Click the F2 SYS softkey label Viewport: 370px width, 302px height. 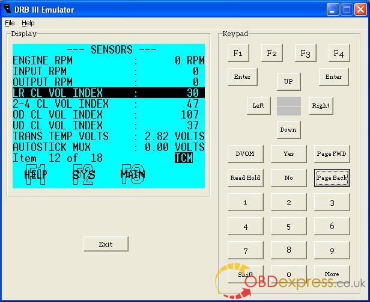(83, 174)
